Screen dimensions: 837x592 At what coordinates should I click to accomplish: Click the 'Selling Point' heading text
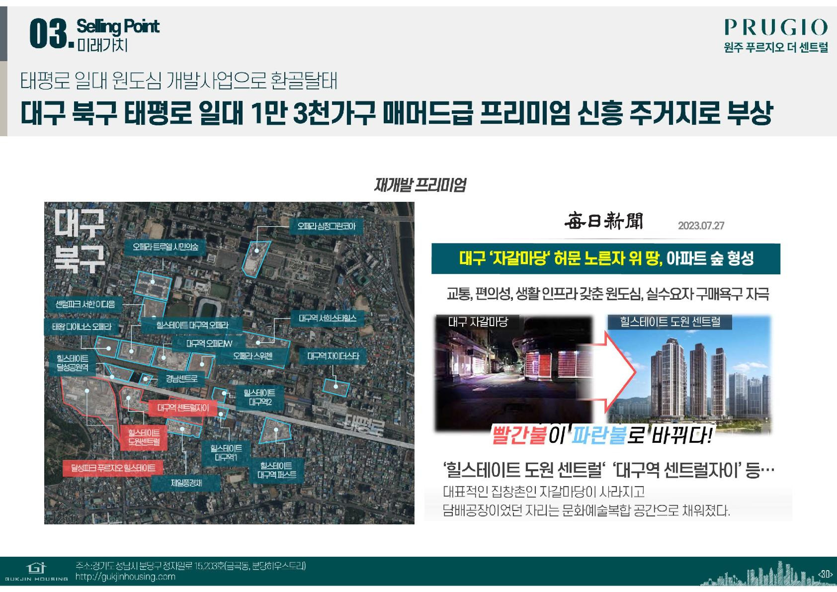pyautogui.click(x=118, y=26)
